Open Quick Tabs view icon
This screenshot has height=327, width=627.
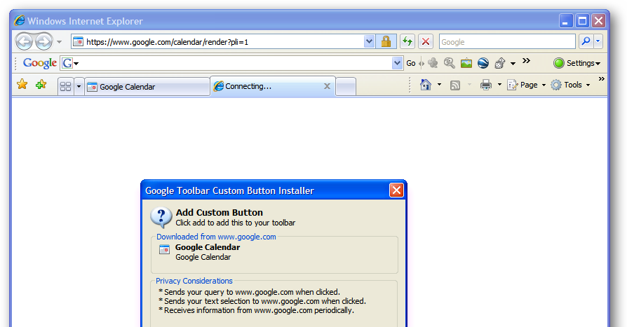click(x=66, y=86)
